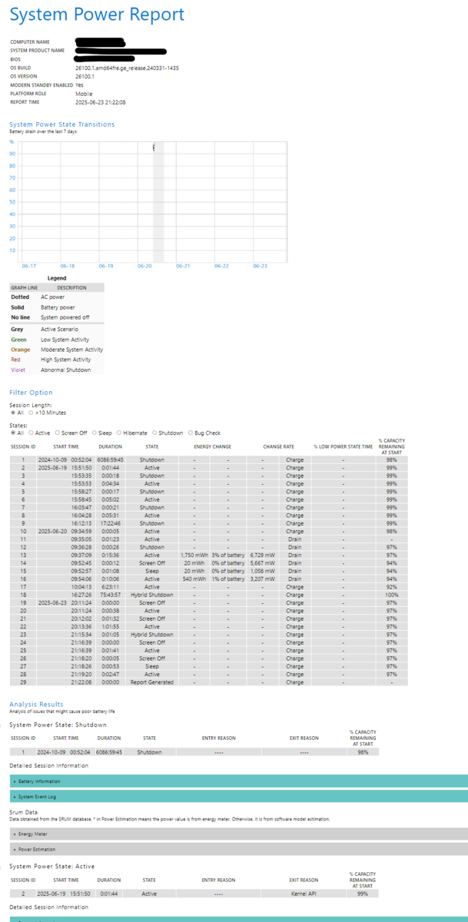Filter states by Sleep
Image resolution: width=468 pixels, height=922 pixels.
95,433
